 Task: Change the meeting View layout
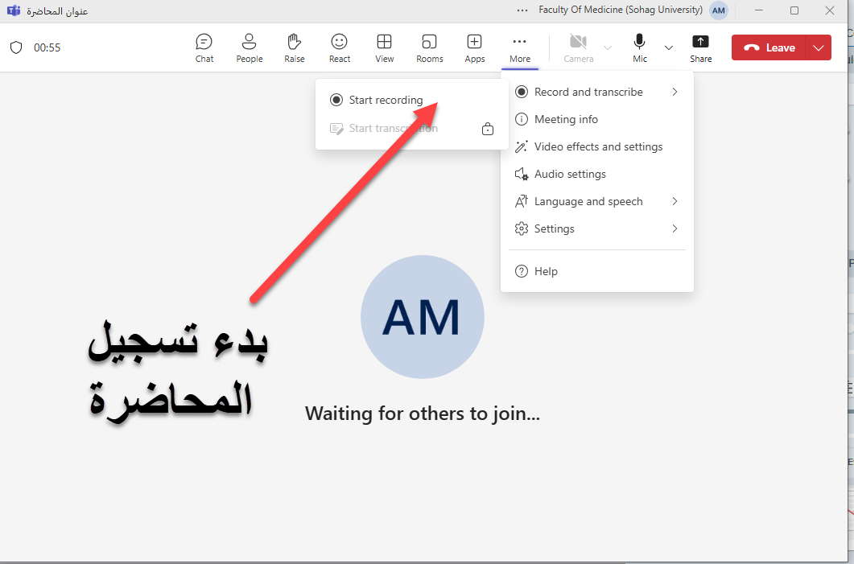tap(385, 47)
